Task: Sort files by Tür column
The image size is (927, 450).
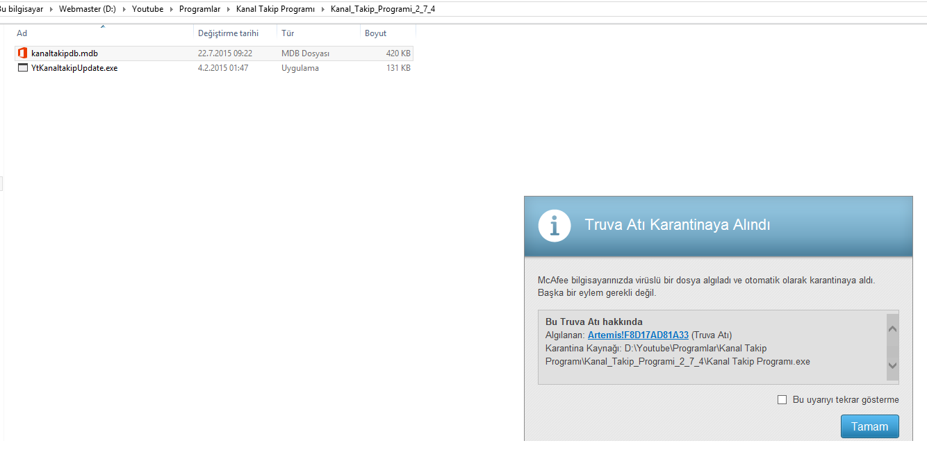Action: tap(288, 33)
